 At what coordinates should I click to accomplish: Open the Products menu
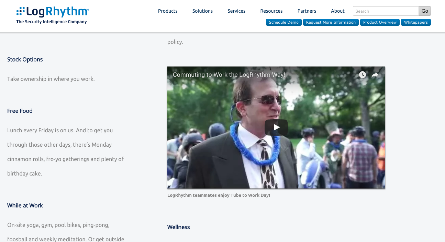tap(167, 11)
